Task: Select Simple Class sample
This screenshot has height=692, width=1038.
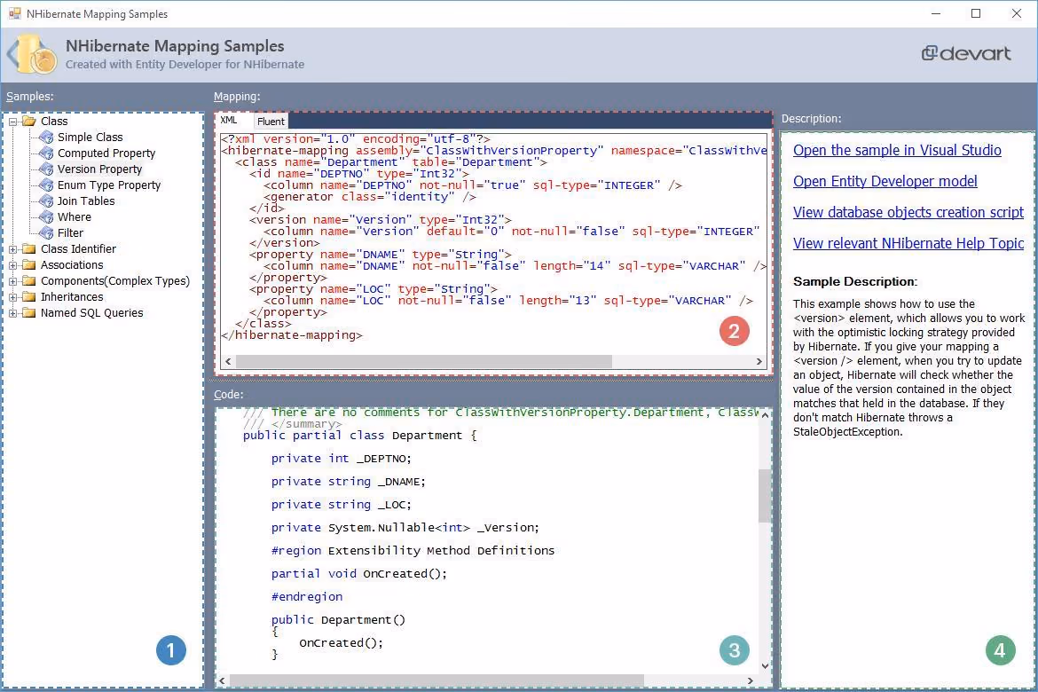Action: click(x=90, y=138)
